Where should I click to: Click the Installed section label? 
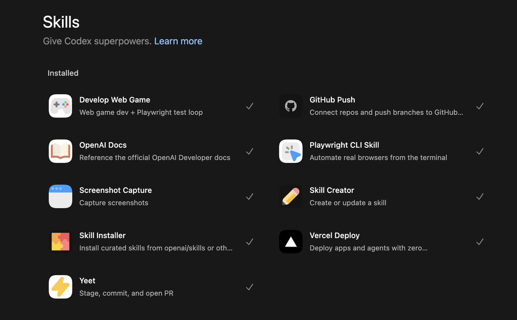63,73
